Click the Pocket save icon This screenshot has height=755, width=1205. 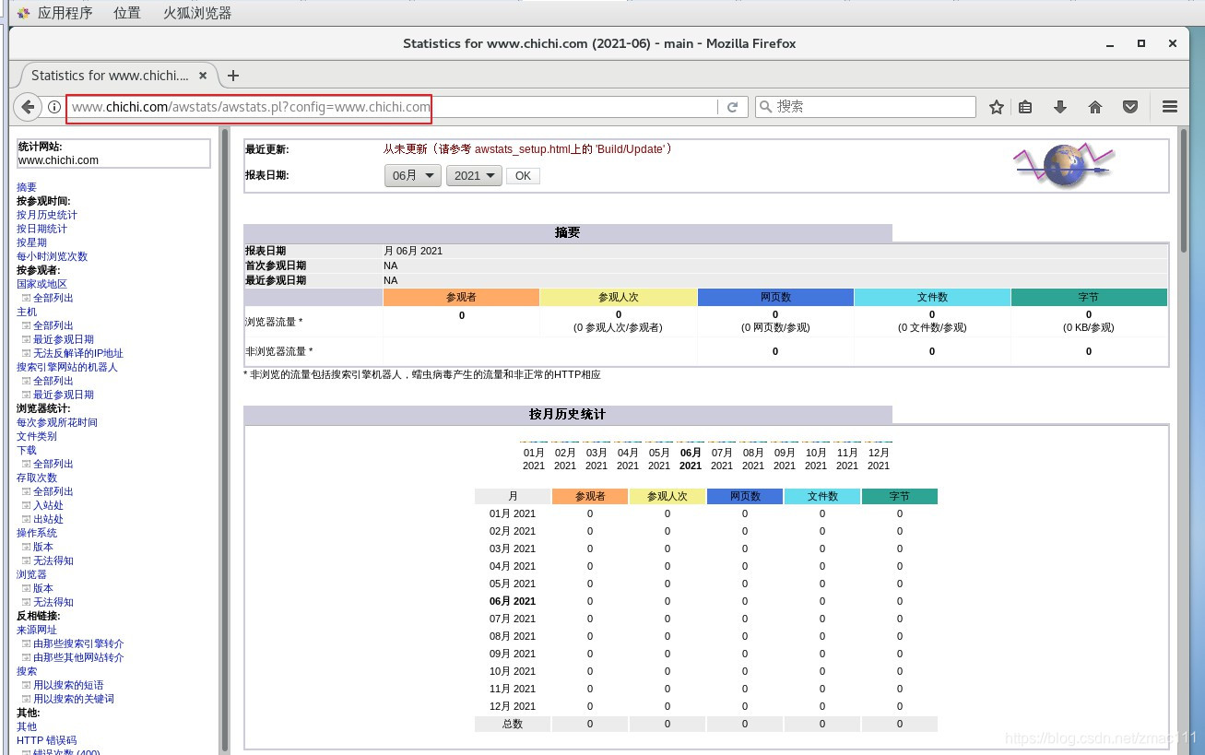tap(1130, 107)
